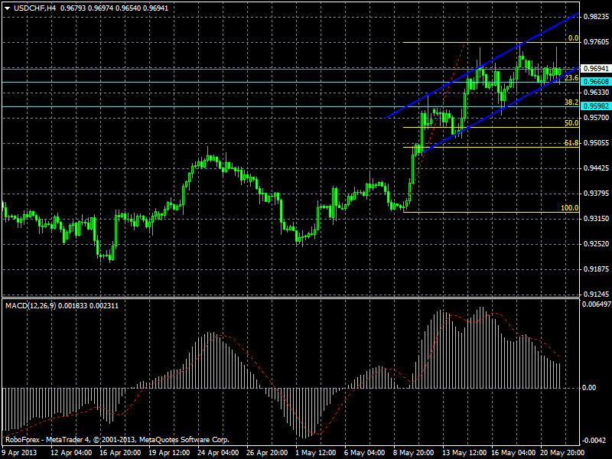Click the Fibonacci 100.0 level label
The height and width of the screenshot is (459, 612).
pyautogui.click(x=569, y=208)
